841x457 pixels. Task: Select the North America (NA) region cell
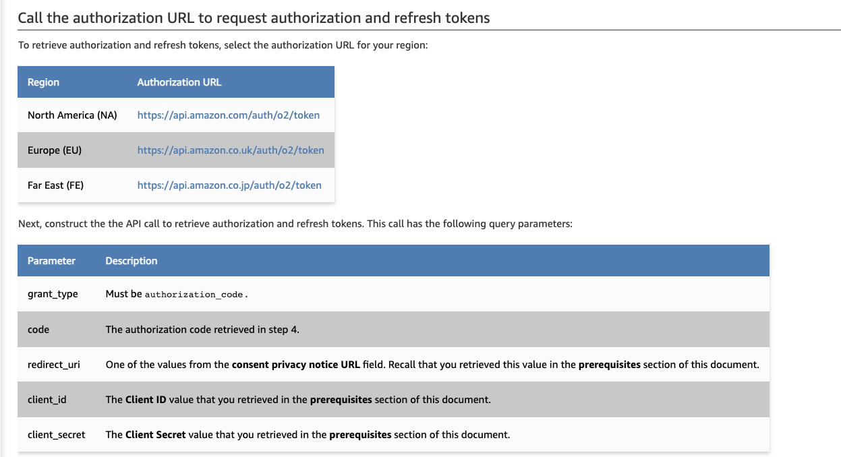[x=72, y=115]
